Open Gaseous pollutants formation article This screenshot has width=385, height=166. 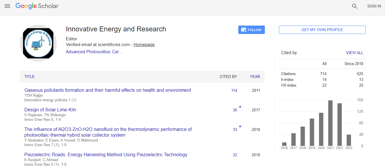pyautogui.click(x=107, y=90)
